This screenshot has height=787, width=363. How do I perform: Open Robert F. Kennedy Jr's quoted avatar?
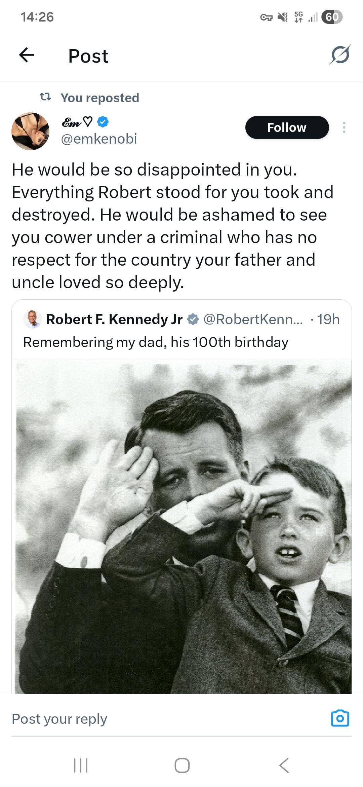point(32,319)
